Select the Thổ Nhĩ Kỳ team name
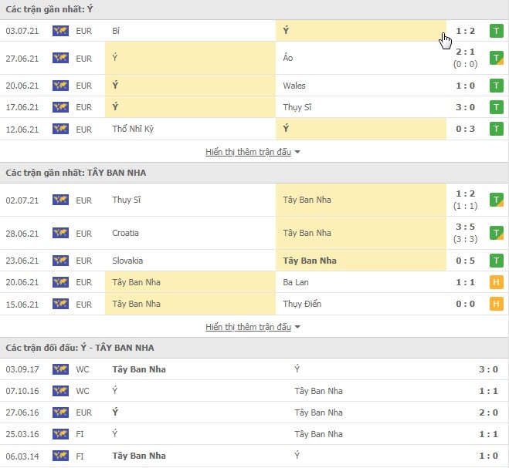 (x=133, y=129)
